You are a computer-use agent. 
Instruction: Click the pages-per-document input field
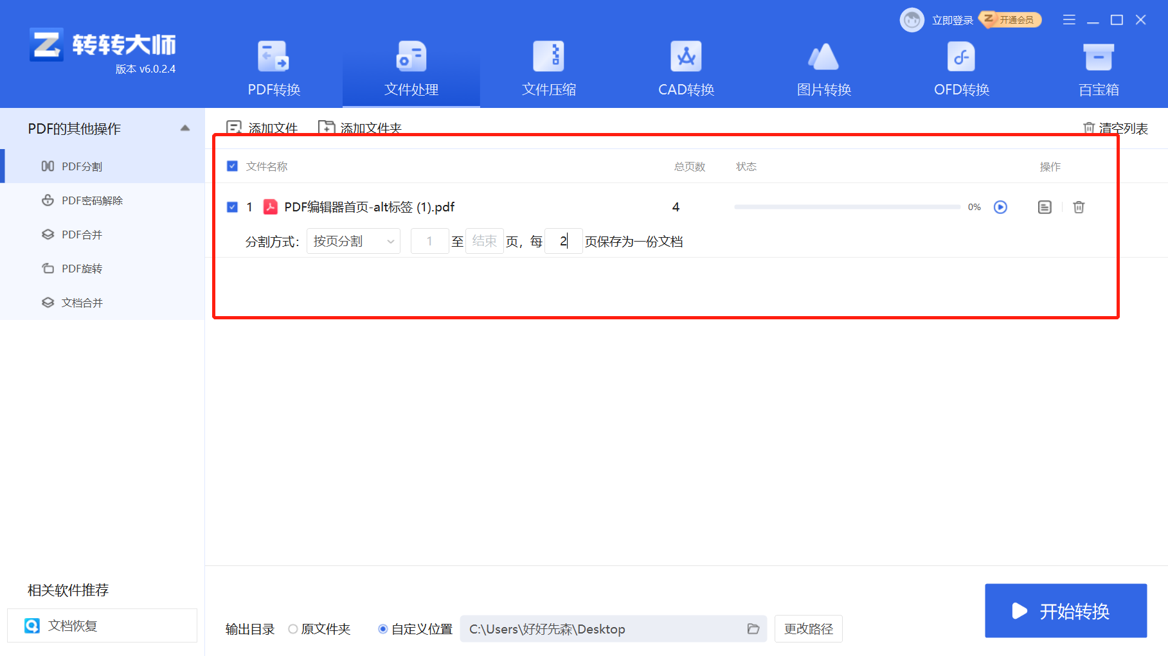click(x=563, y=241)
